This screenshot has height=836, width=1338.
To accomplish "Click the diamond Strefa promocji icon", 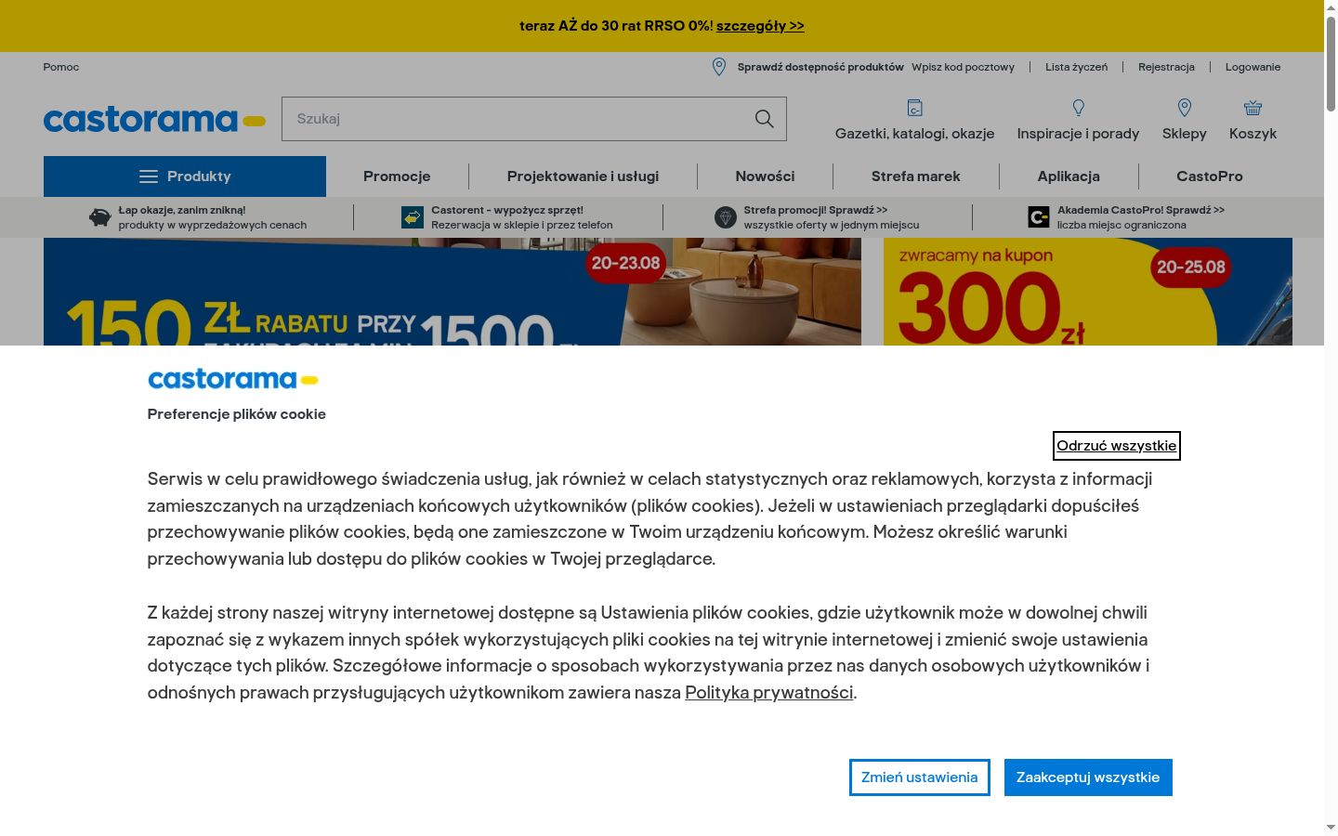I will 725,217.
